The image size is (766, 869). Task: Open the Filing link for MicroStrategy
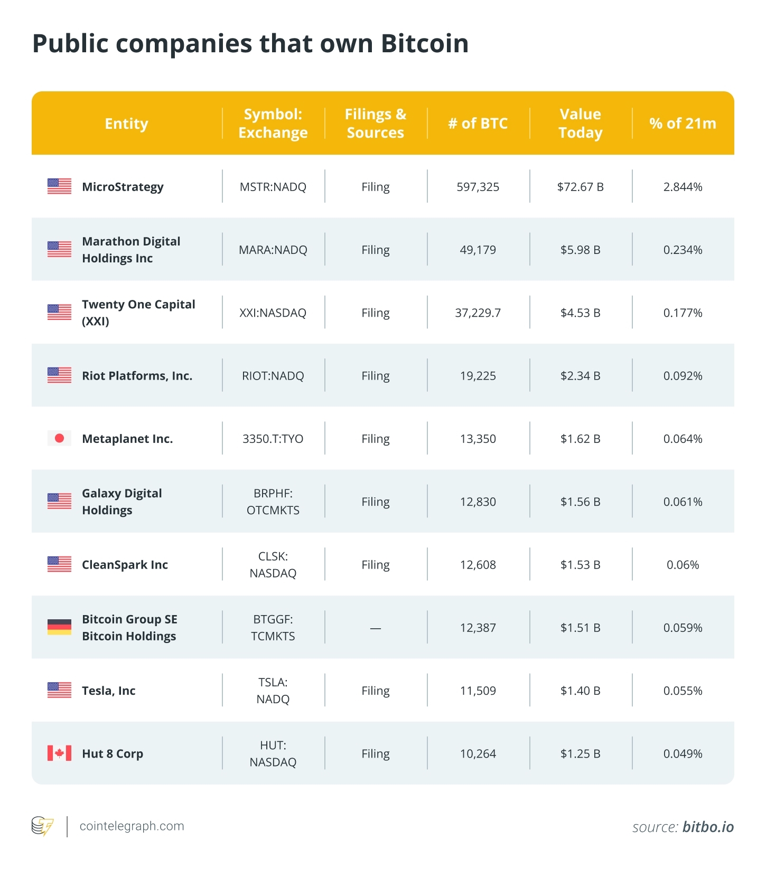coord(376,187)
